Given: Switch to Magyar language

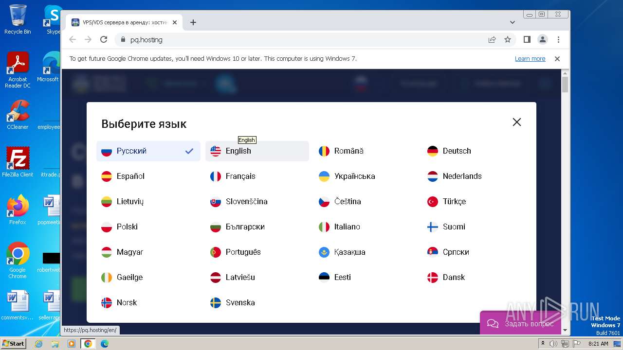Looking at the screenshot, I should click(148, 252).
